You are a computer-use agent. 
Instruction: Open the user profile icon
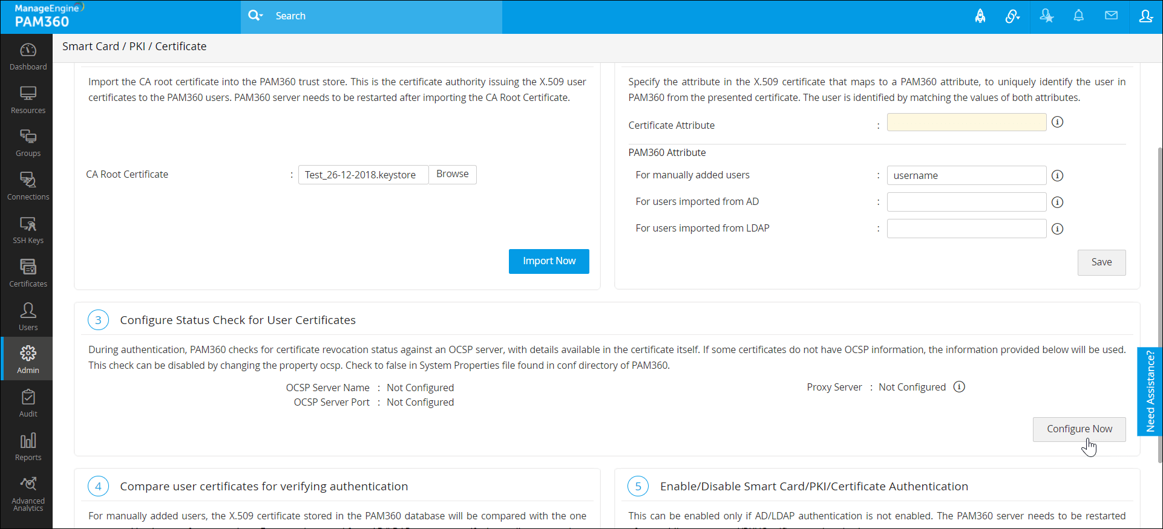pos(1145,16)
